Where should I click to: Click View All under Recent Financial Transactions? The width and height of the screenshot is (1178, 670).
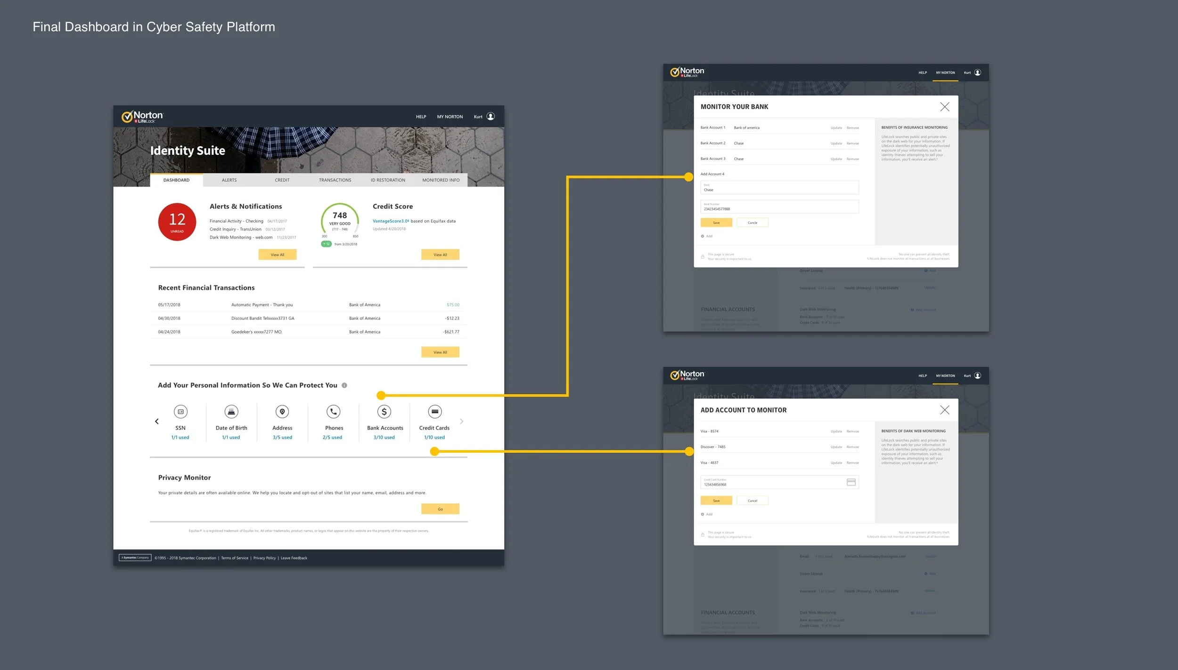(440, 352)
